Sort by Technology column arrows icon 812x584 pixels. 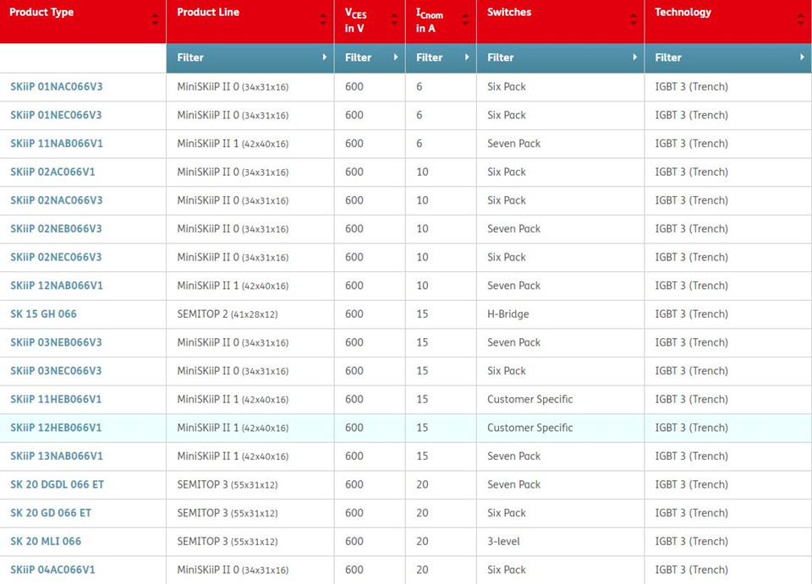tap(801, 20)
